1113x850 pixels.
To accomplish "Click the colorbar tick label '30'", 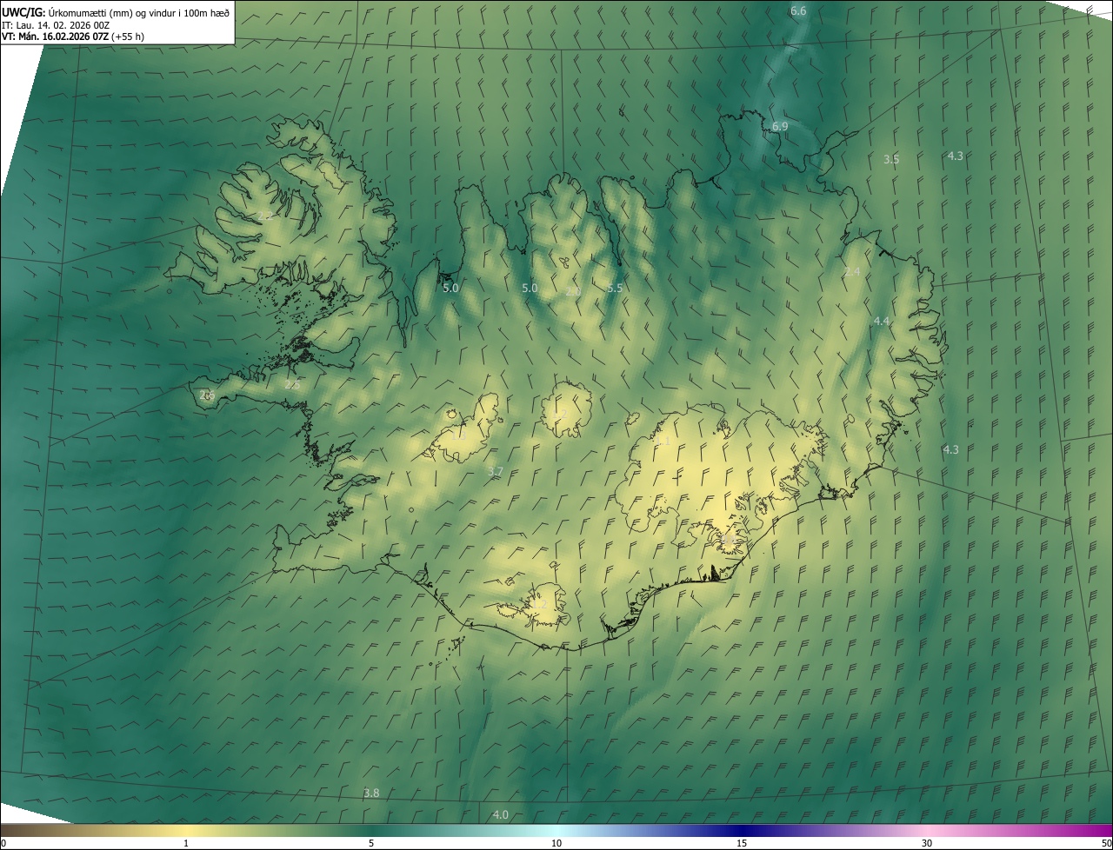I will pos(927,843).
